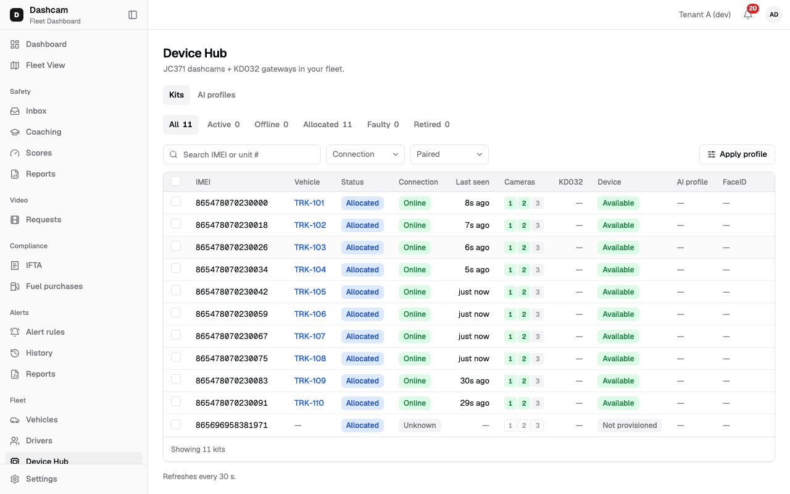Viewport: 790px width, 494px height.
Task: Select the checkbox for IMEI 865478070230000
Action: tap(176, 201)
